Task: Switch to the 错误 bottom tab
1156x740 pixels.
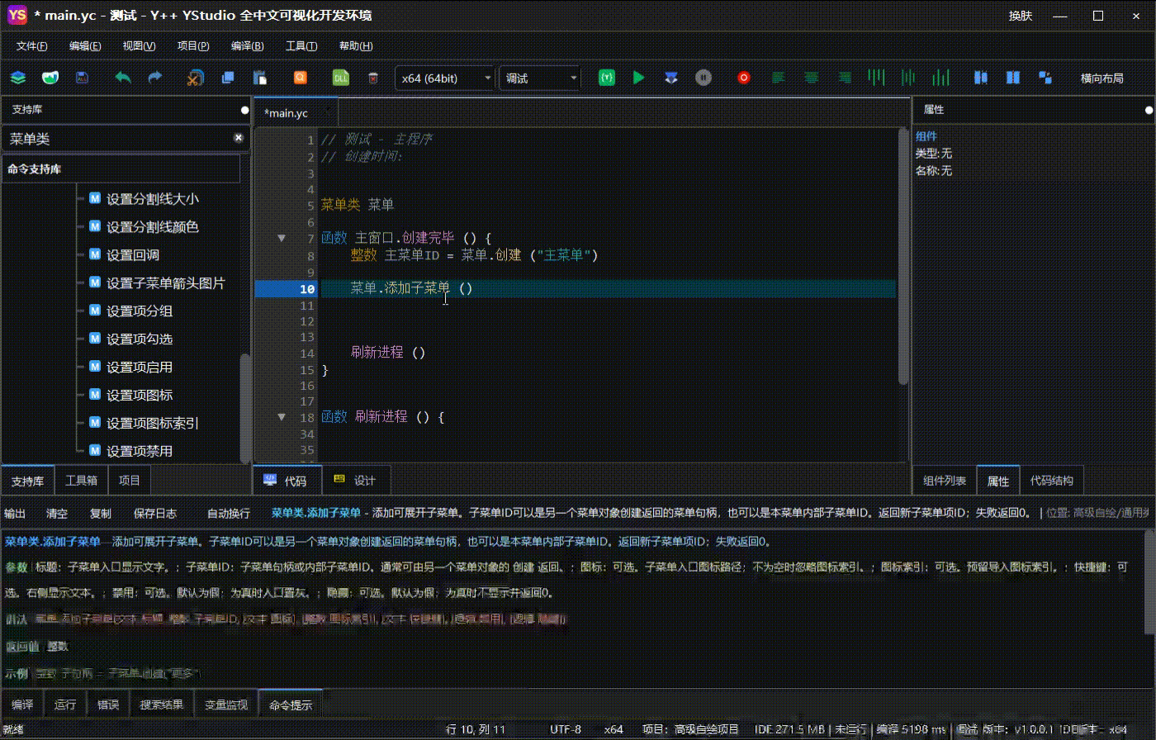Action: point(108,704)
